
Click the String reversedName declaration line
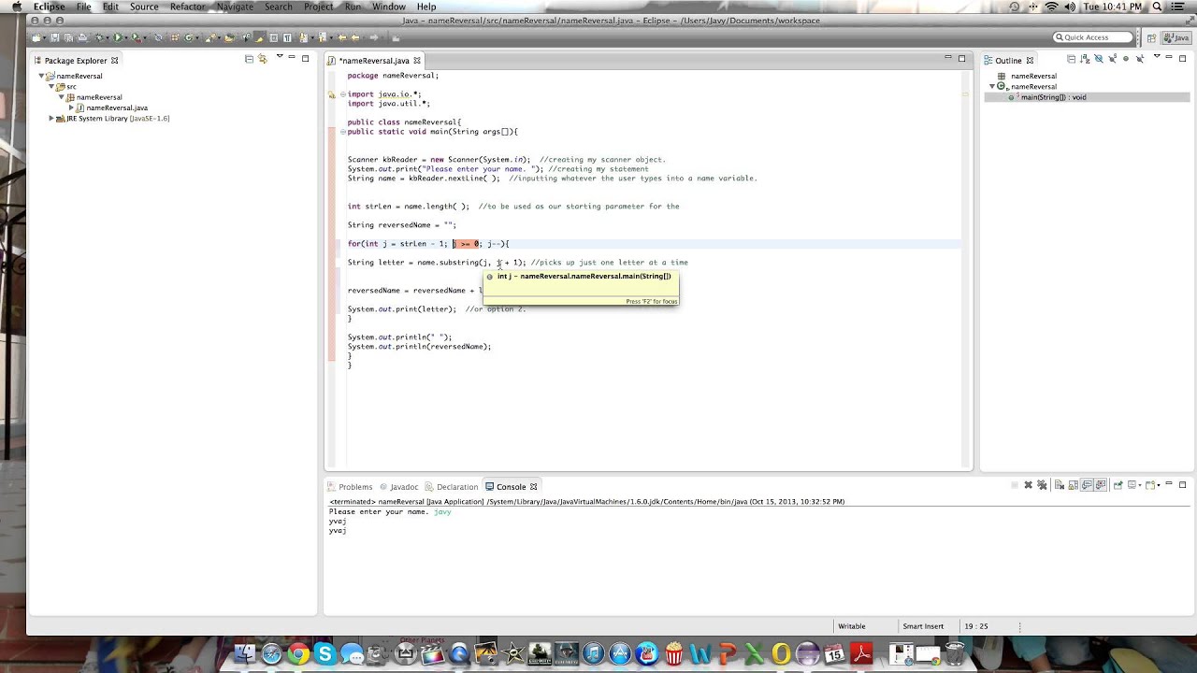point(402,225)
